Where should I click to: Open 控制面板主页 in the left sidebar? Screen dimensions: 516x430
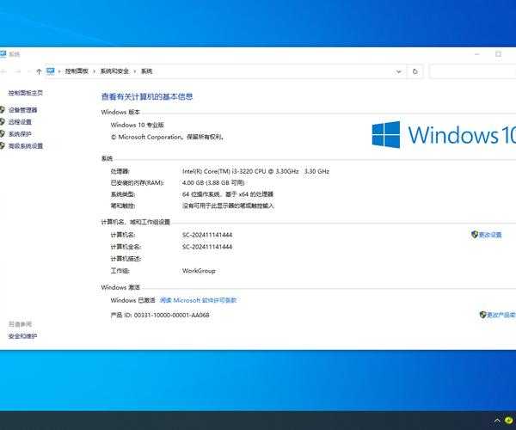tap(25, 93)
